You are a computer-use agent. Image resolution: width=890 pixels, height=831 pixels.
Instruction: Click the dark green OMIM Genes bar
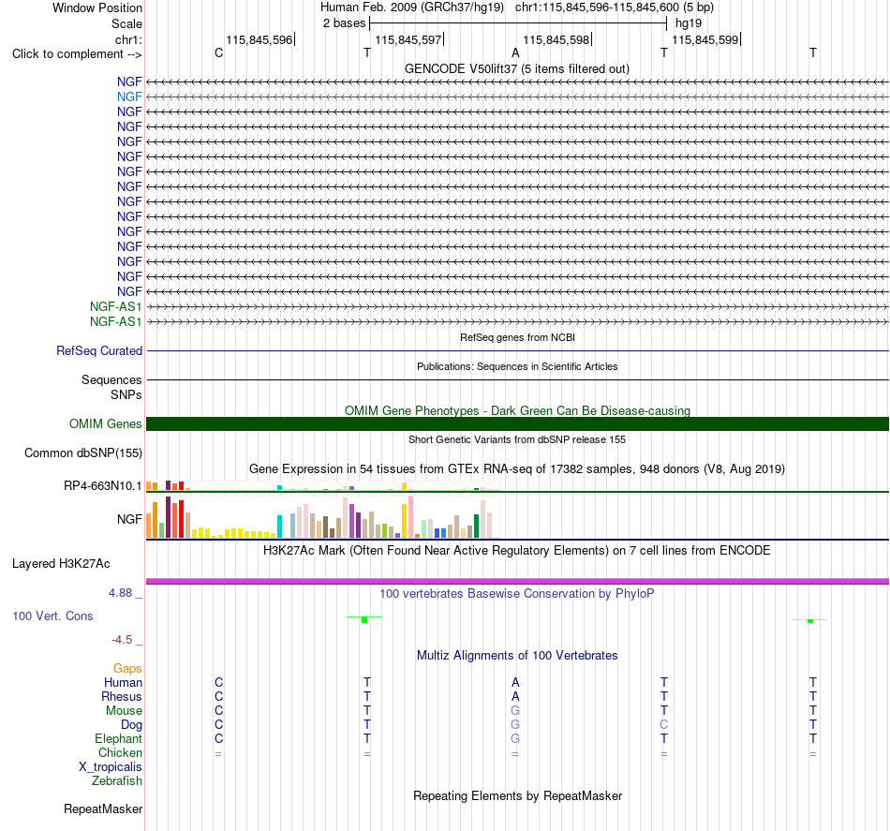pos(517,424)
